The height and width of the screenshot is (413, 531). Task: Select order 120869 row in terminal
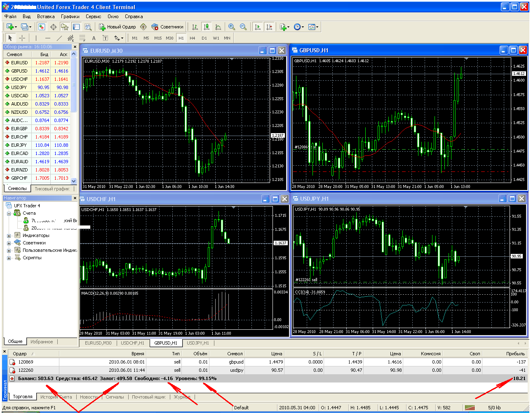click(x=268, y=362)
